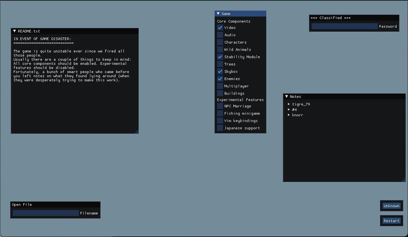Tick the Buildings checkbox
This screenshot has height=237, width=408.
click(220, 94)
